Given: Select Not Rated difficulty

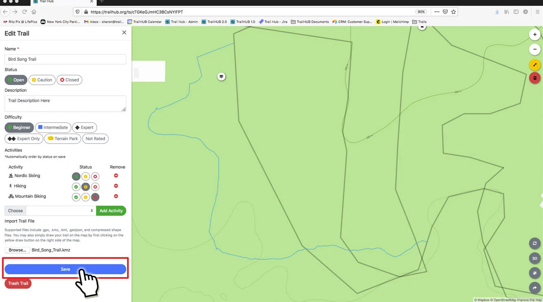Looking at the screenshot, I should [x=95, y=139].
